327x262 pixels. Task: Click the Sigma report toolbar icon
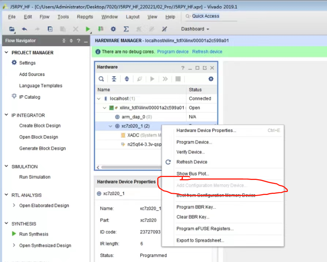[126, 29]
